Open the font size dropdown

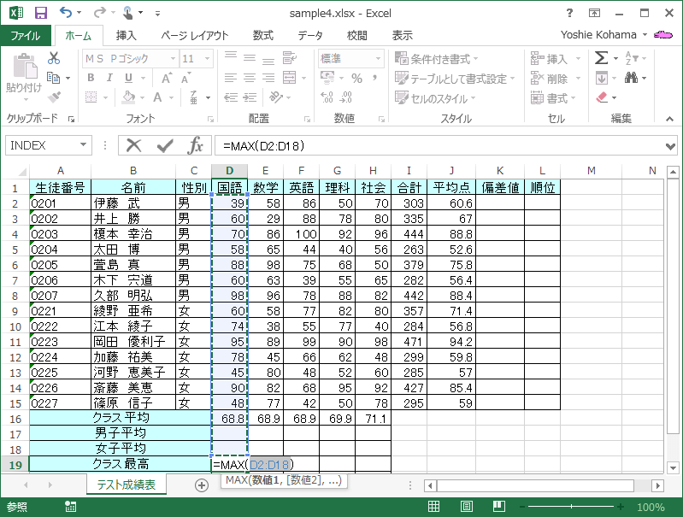[x=208, y=58]
